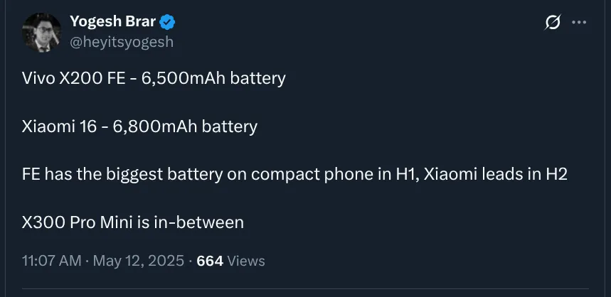Click the 664 view count number
611x297 pixels.
point(209,261)
